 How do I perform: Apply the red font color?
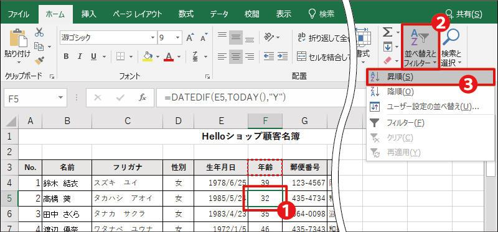[169, 56]
